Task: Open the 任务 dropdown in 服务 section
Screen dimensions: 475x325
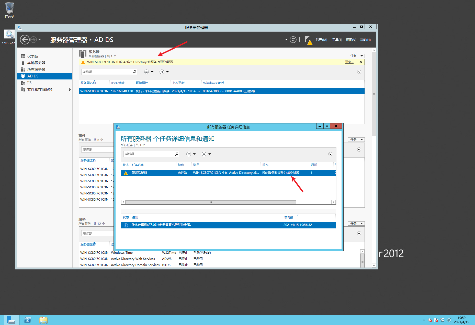Action: click(x=356, y=223)
